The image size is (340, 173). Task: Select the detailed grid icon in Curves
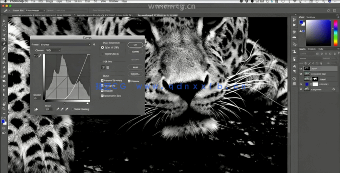(x=108, y=67)
